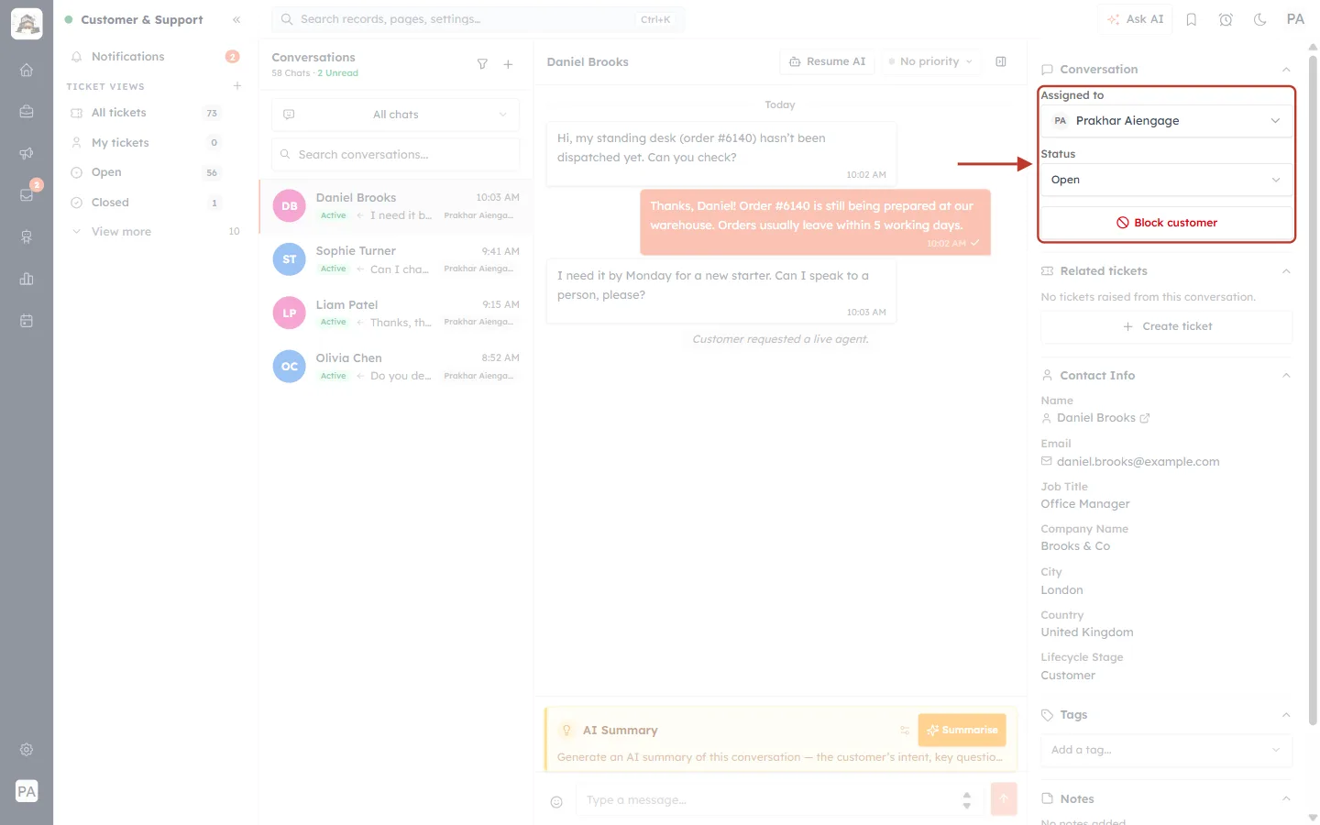Open the Assigned to dropdown
1320x825 pixels.
tap(1166, 121)
